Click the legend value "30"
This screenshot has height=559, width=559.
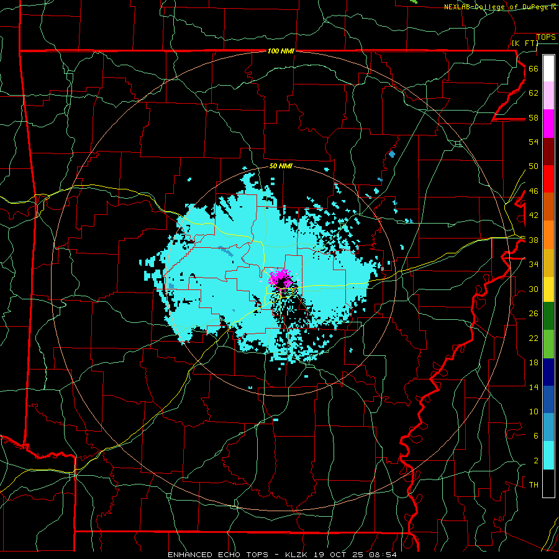(534, 289)
